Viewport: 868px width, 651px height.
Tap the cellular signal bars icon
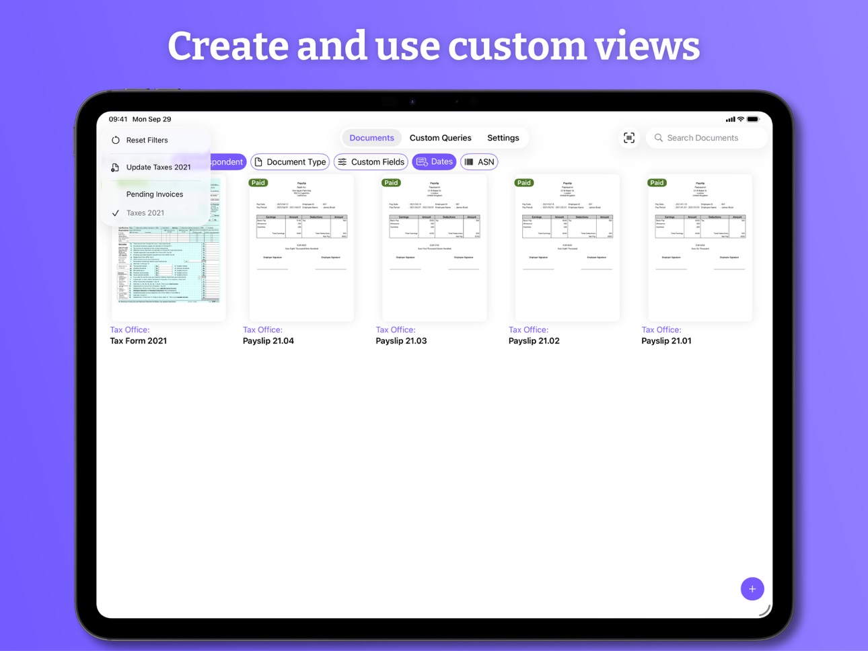pos(730,119)
